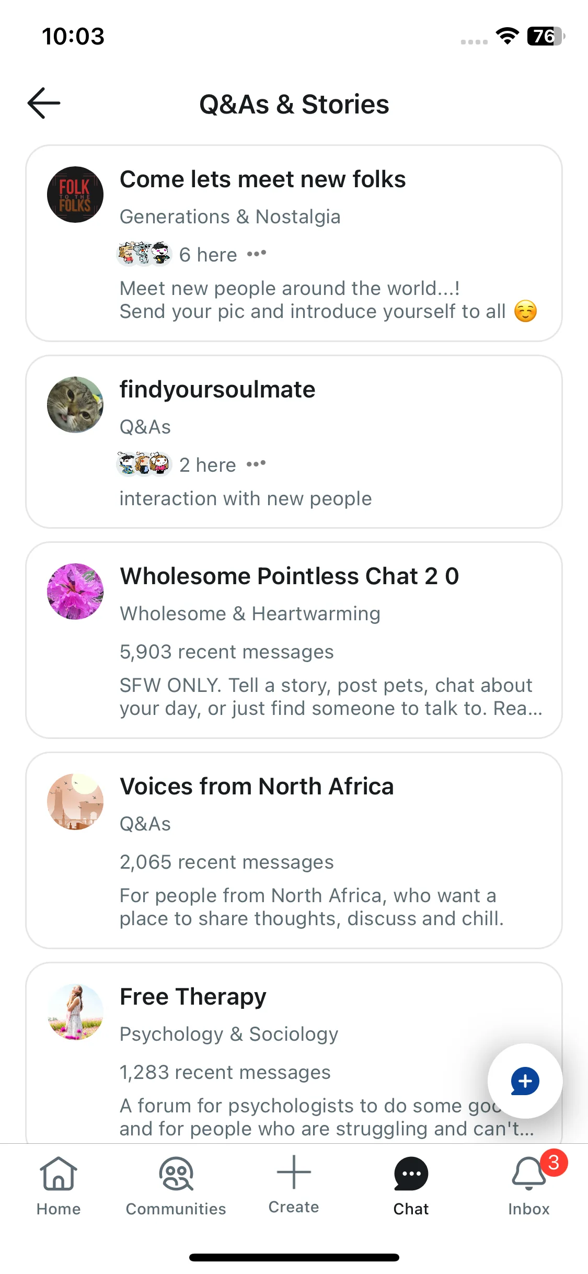588x1274 pixels.
Task: Tap the findyoursoulmate cat avatar
Action: click(x=75, y=405)
